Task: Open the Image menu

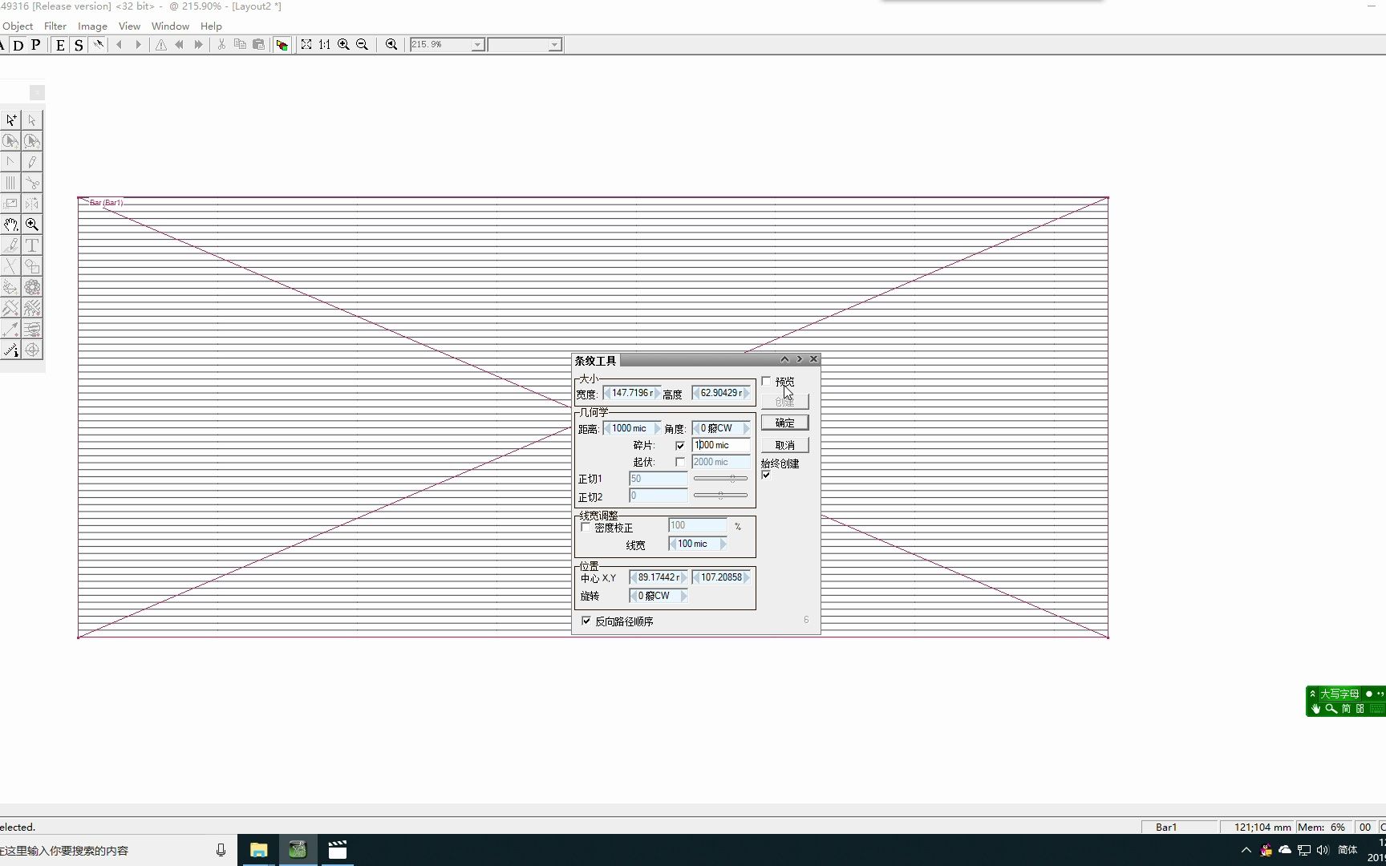Action: pyautogui.click(x=92, y=26)
